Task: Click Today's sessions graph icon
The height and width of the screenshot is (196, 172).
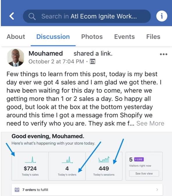Action: 104,159
